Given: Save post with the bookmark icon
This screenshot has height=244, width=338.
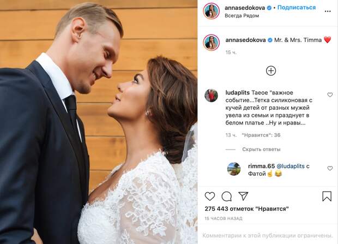Looking at the screenshot, I should pos(327,197).
